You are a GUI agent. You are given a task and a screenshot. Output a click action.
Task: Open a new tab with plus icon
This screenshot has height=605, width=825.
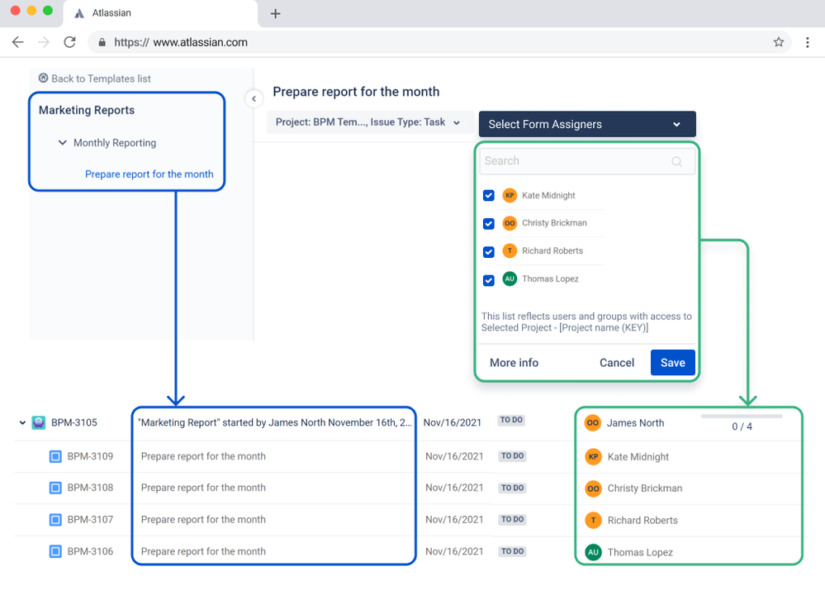pos(275,14)
